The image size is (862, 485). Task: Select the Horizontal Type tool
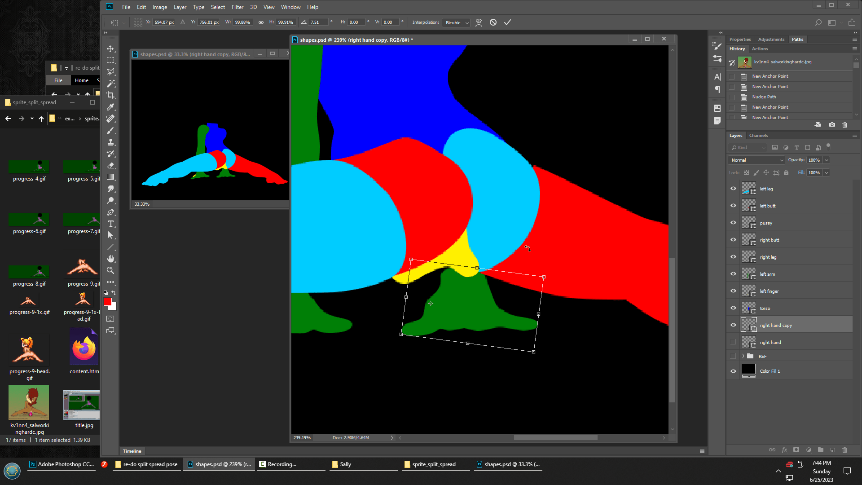pos(110,224)
